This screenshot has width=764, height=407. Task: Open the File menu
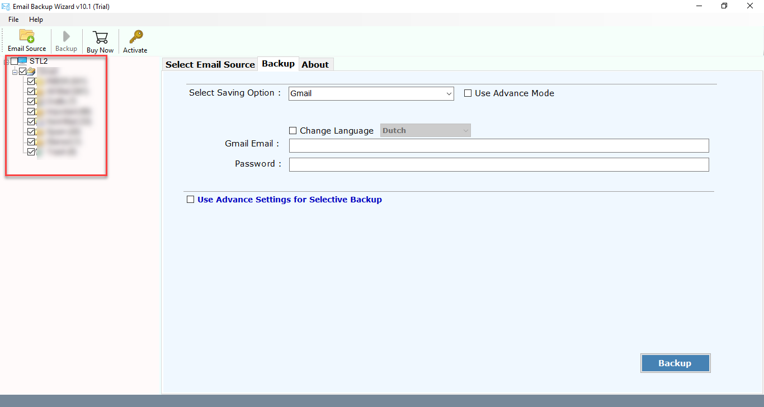(x=13, y=19)
